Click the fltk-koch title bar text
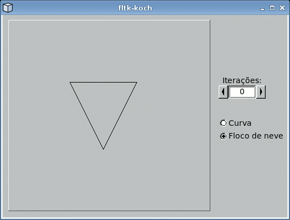The width and height of the screenshot is (290, 220). pos(135,8)
